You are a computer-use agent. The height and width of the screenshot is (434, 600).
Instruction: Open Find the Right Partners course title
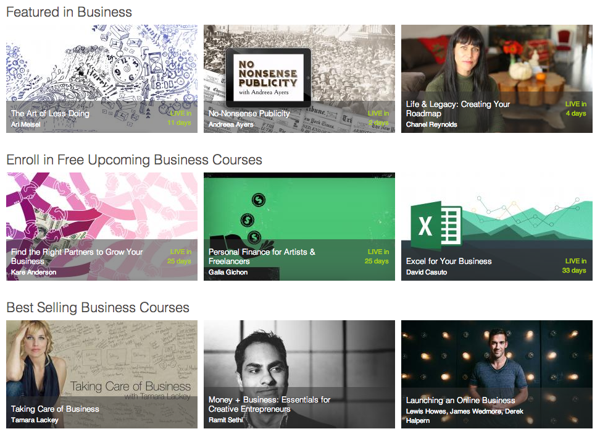(x=77, y=257)
